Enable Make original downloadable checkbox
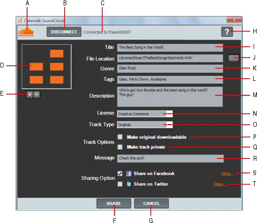This screenshot has height=223, width=257. (x=120, y=137)
